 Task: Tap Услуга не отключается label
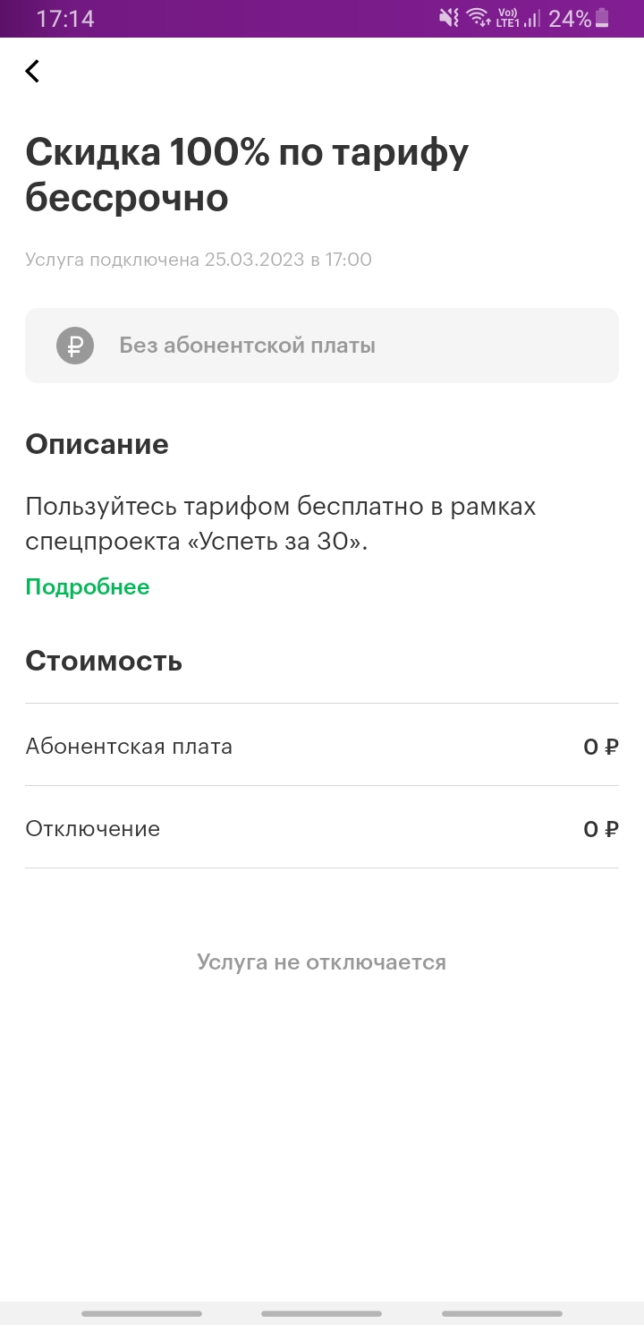pos(322,962)
